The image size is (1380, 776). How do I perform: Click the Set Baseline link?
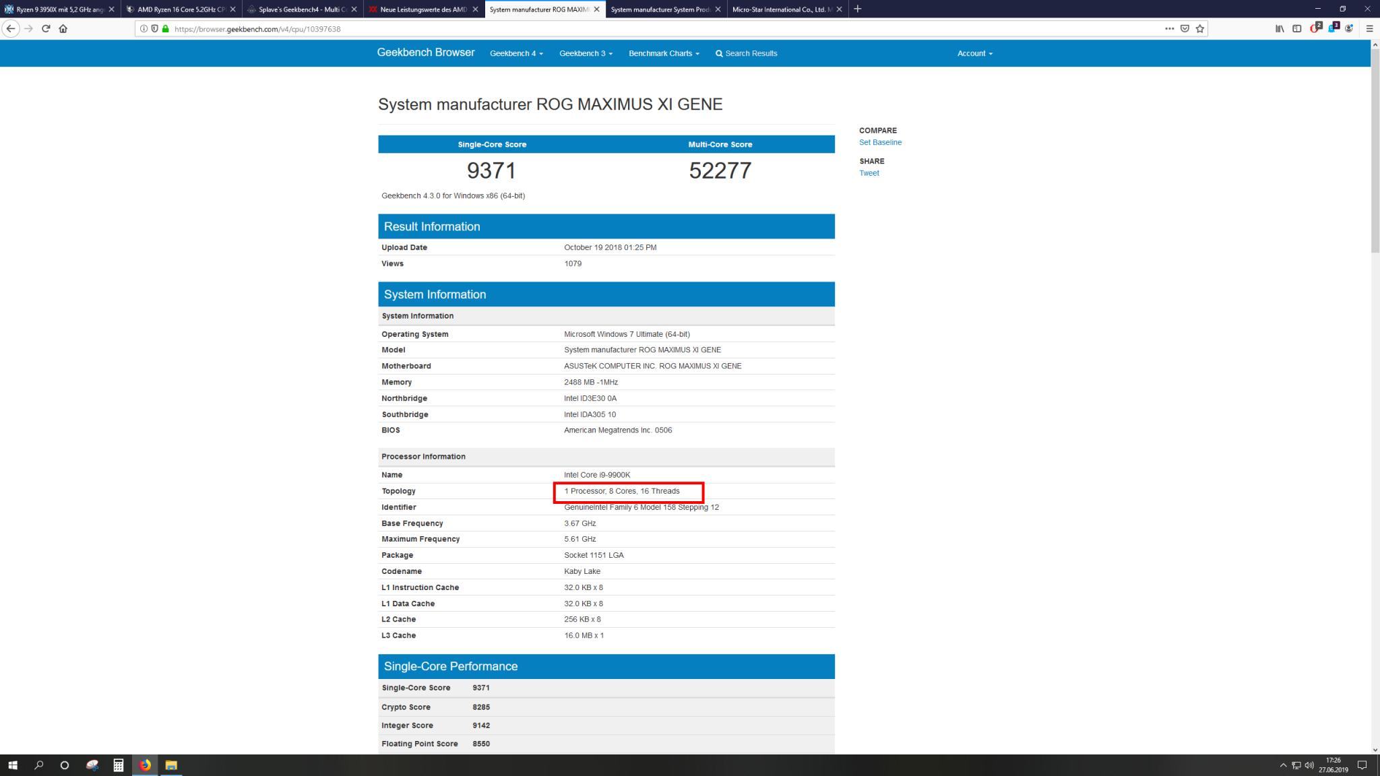(880, 142)
